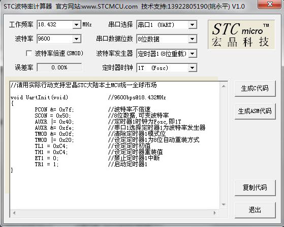Expand the 串口选择 serial port dropdown
This screenshot has height=227, width=284.
point(193,24)
